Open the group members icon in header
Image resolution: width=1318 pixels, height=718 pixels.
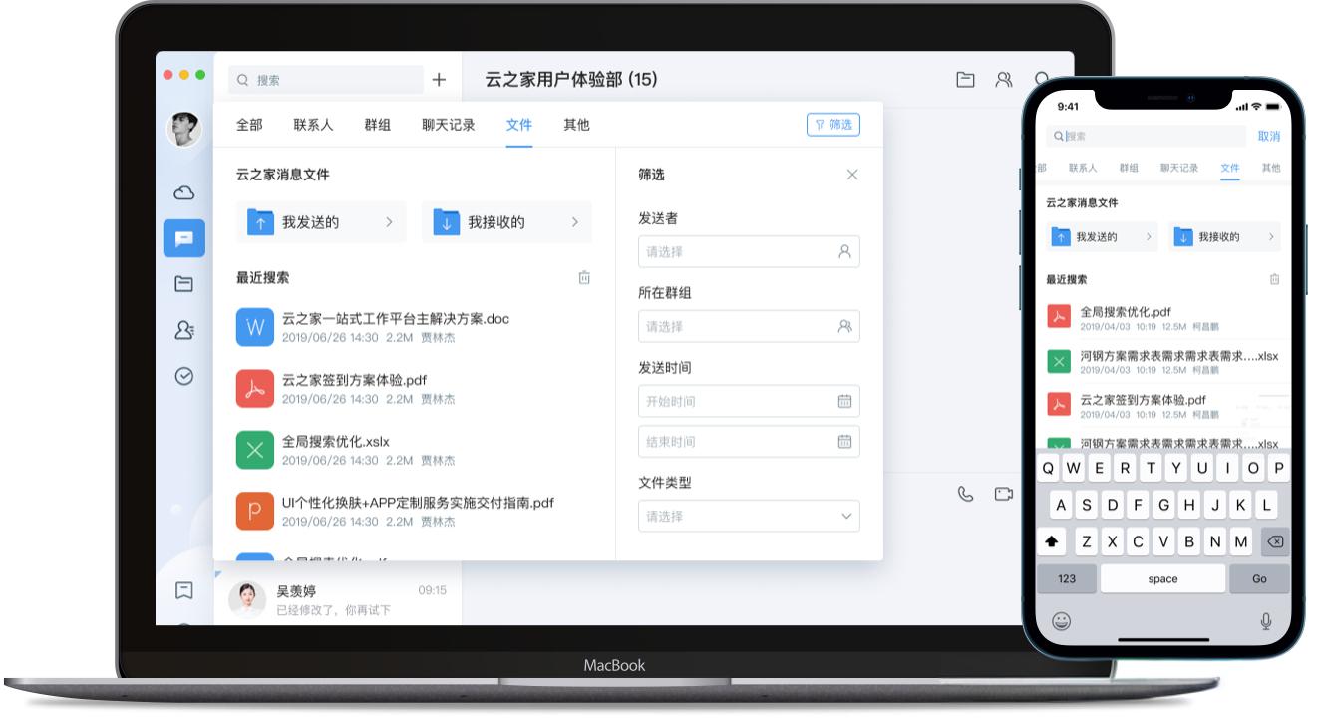pos(1004,80)
